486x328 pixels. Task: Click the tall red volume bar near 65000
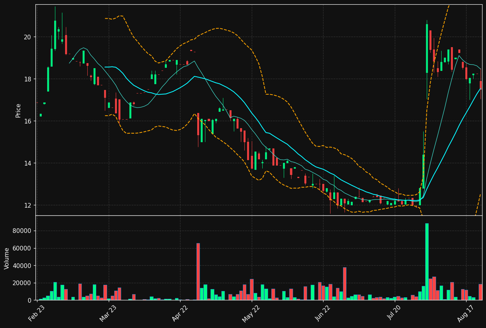coord(198,272)
